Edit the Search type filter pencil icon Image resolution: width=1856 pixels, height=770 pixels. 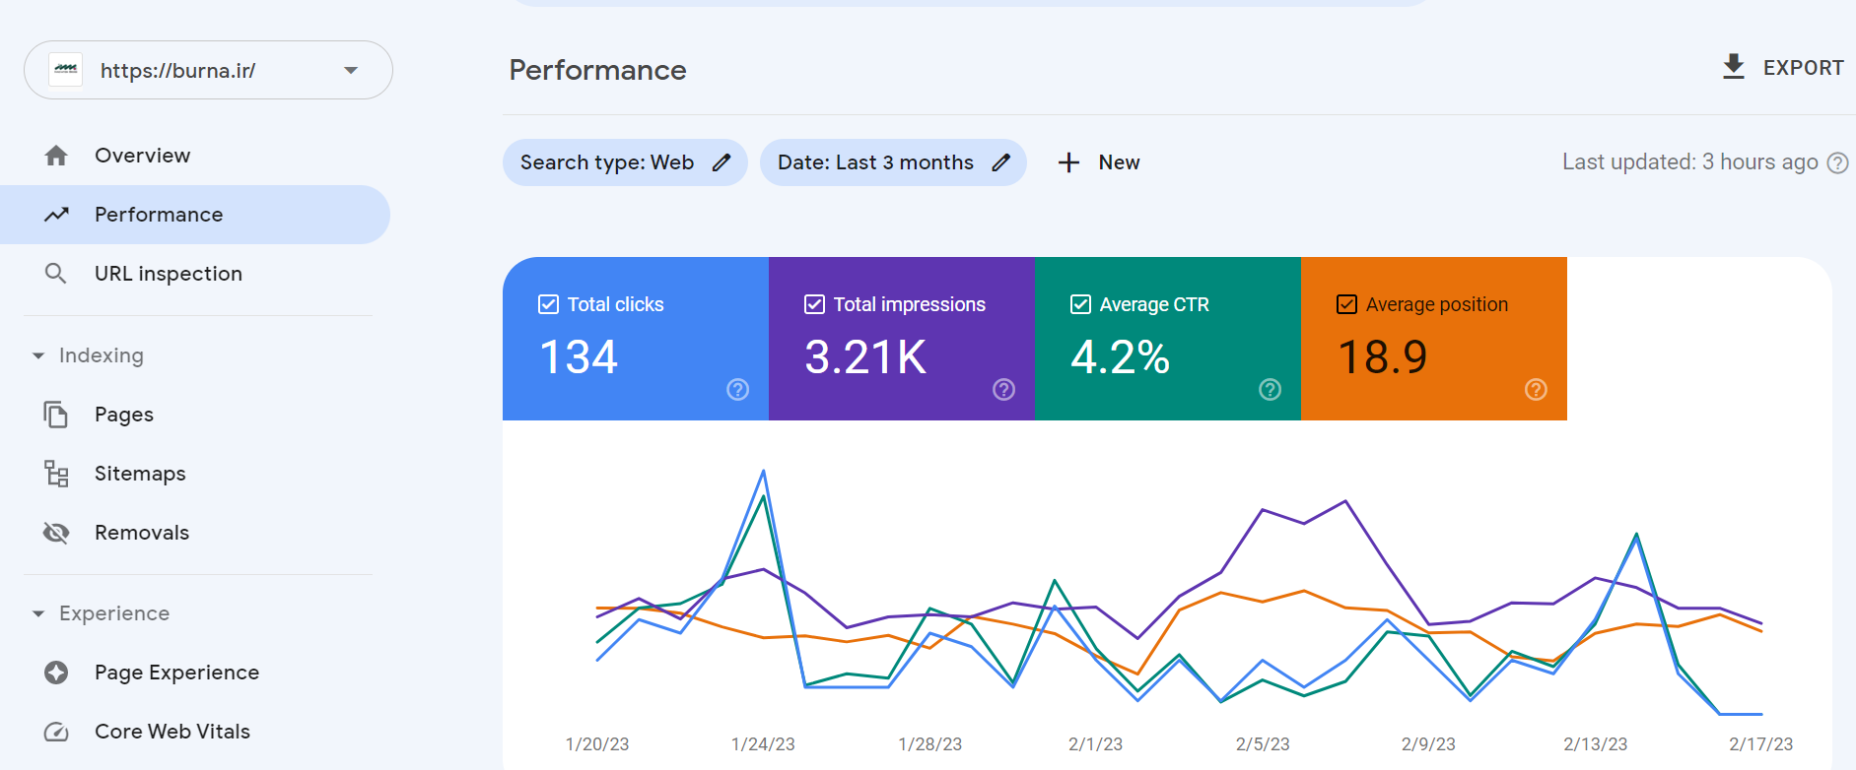(x=722, y=162)
